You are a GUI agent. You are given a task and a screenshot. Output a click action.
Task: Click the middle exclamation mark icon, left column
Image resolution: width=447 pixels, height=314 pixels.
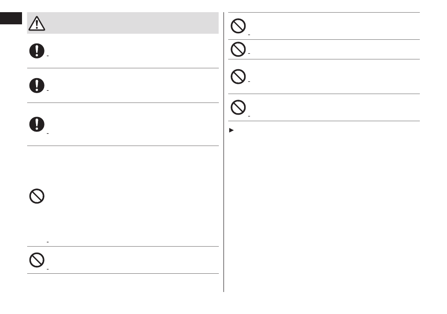(x=37, y=86)
